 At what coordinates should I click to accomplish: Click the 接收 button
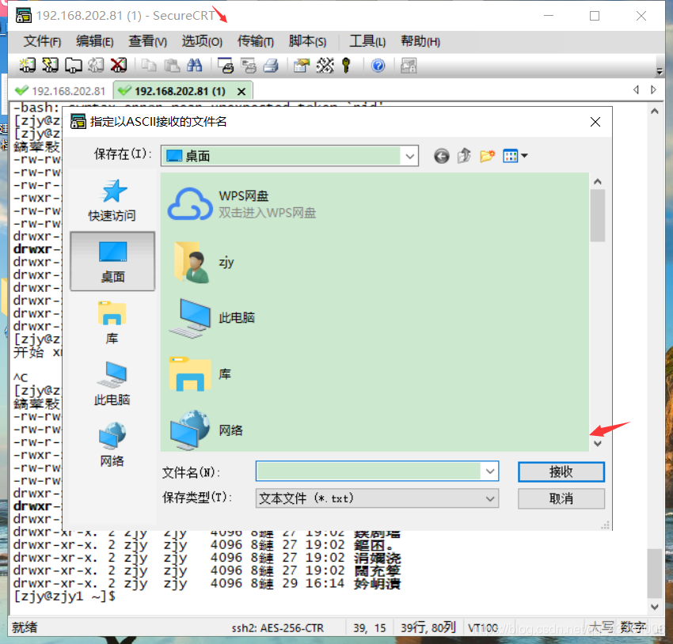tap(561, 472)
